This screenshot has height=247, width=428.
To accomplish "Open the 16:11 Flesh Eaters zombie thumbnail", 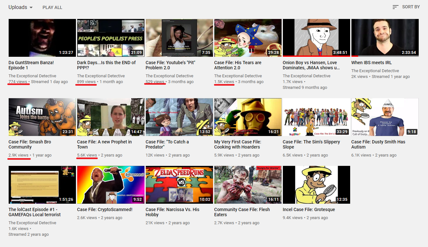I will tap(248, 185).
